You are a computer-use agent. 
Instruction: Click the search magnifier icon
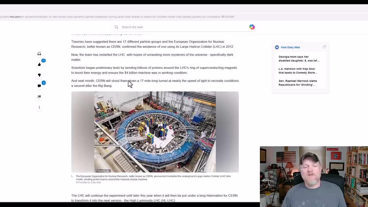[116, 27]
